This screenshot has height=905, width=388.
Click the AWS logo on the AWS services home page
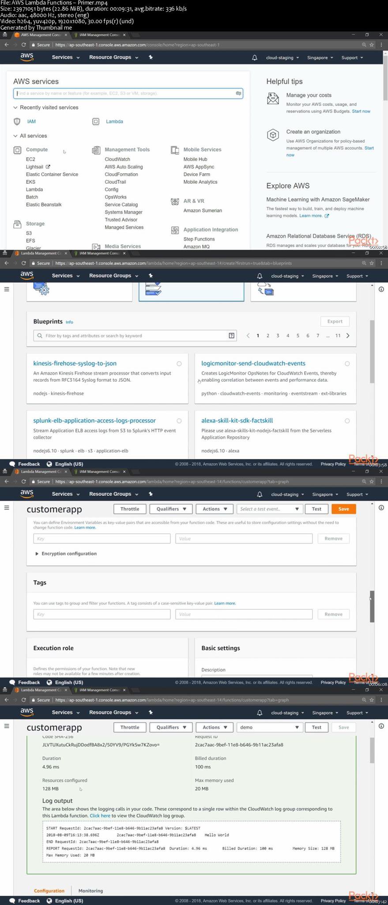point(26,57)
